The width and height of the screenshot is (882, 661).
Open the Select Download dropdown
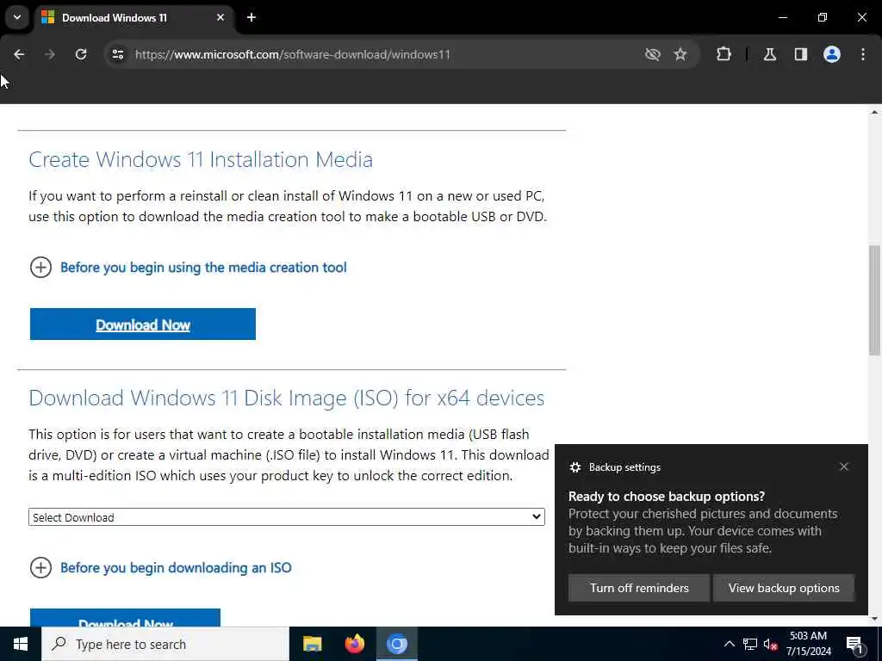[x=287, y=517]
